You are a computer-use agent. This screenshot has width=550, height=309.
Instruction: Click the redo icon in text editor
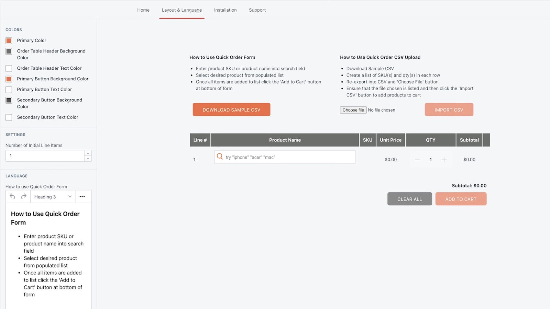(23, 196)
